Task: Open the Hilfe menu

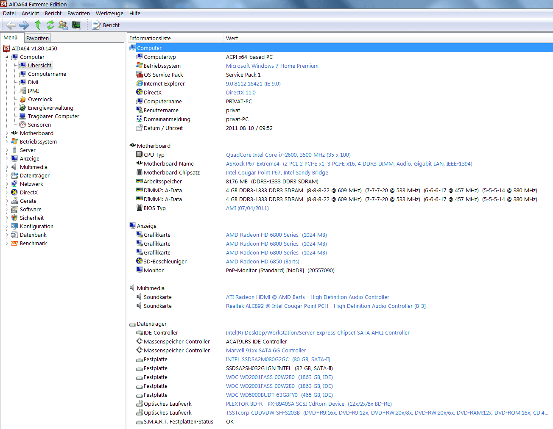Action: [135, 14]
